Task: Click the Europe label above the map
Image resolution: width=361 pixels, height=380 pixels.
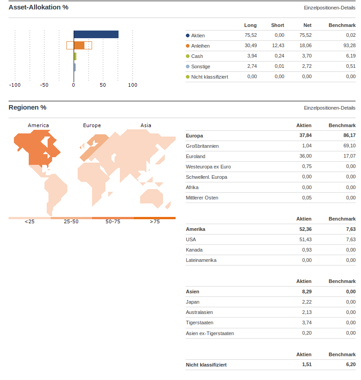Action: [x=92, y=125]
